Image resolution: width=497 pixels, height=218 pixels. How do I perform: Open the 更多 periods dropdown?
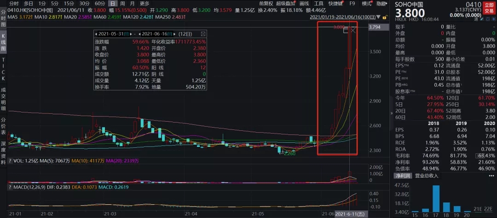click(x=144, y=4)
